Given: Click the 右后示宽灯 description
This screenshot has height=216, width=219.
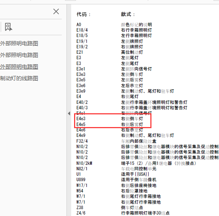Looking at the screenshot, I should (132, 130).
